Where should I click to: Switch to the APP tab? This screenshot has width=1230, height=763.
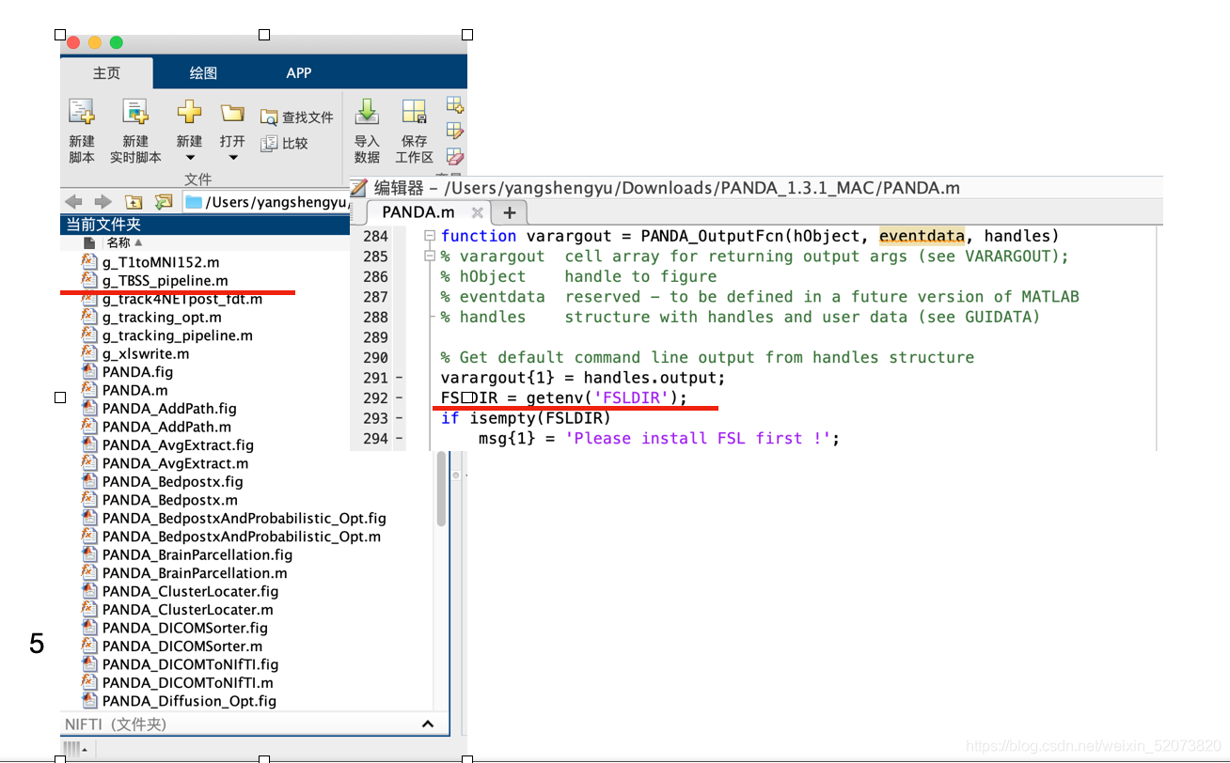coord(299,72)
